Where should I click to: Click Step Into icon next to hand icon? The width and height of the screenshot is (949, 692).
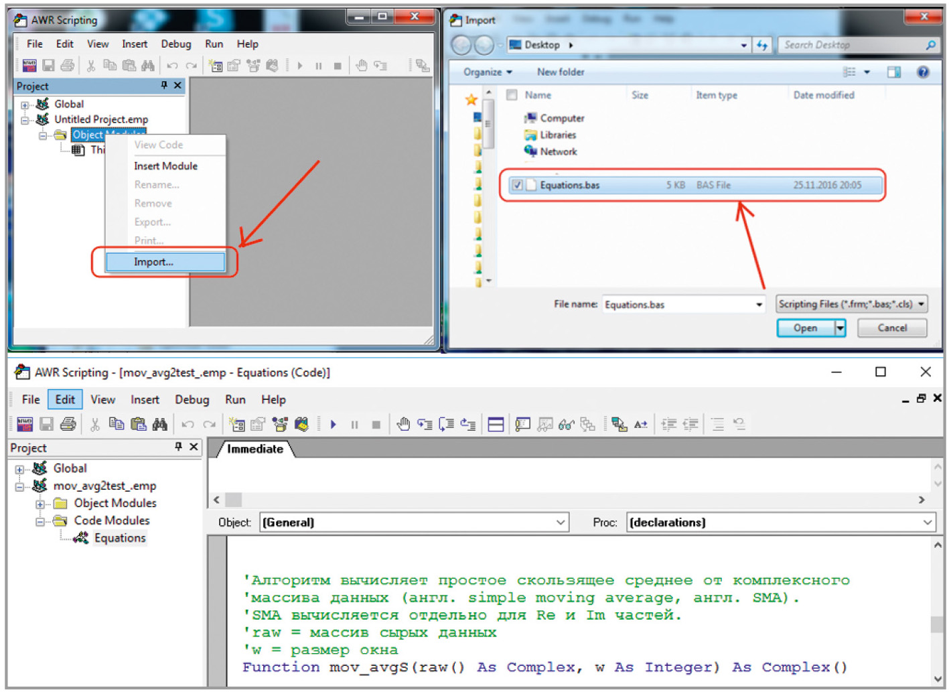(425, 424)
